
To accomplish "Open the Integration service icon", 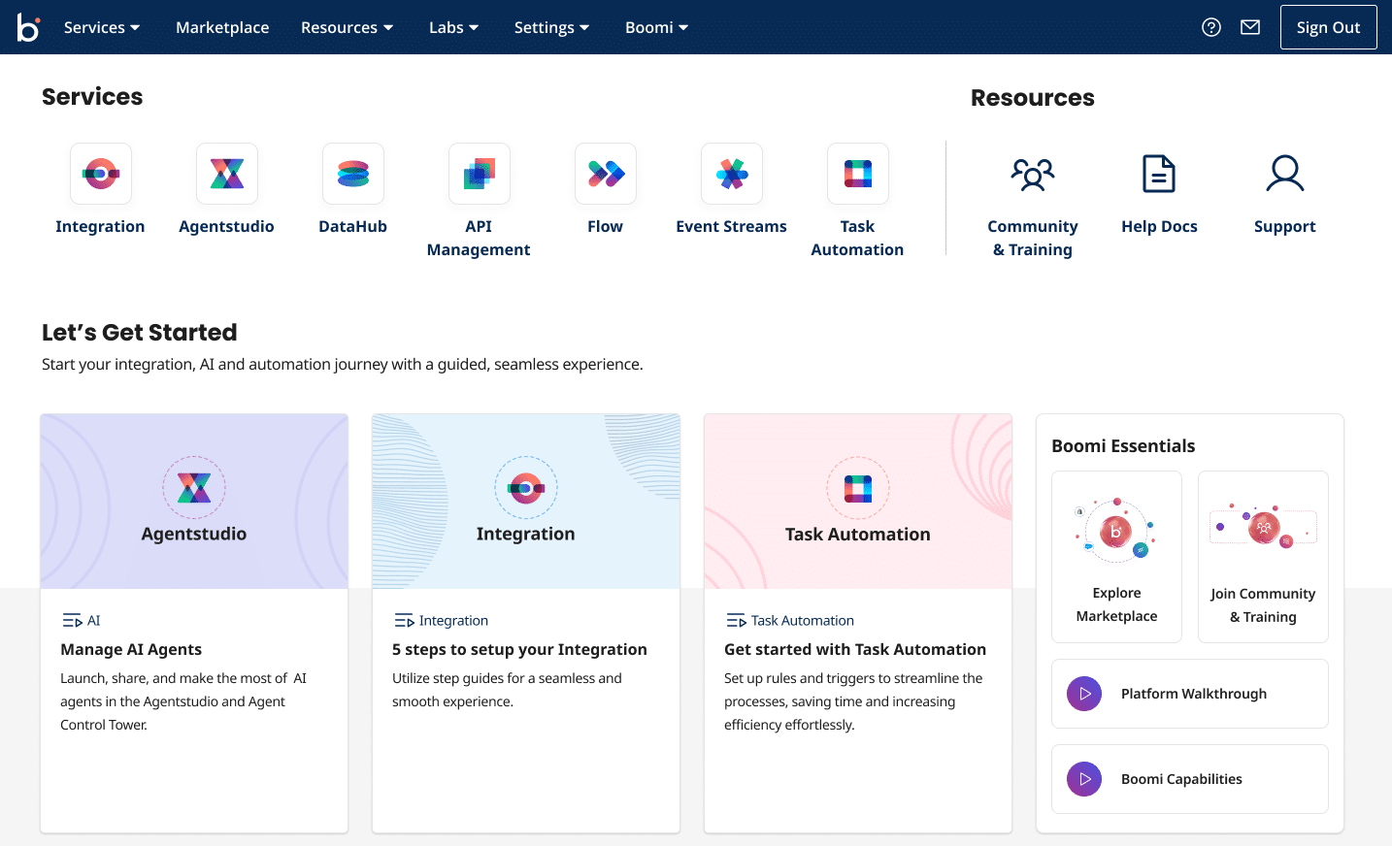I will pos(101,174).
